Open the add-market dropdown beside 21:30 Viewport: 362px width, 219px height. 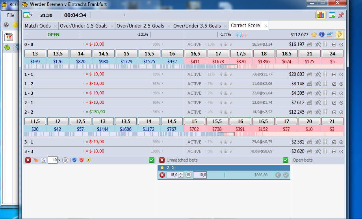pyautogui.click(x=32, y=15)
